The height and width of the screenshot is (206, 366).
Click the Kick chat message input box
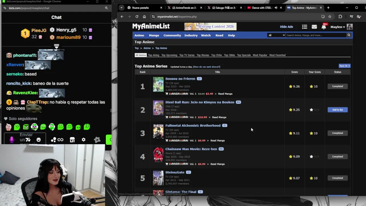pos(25,138)
